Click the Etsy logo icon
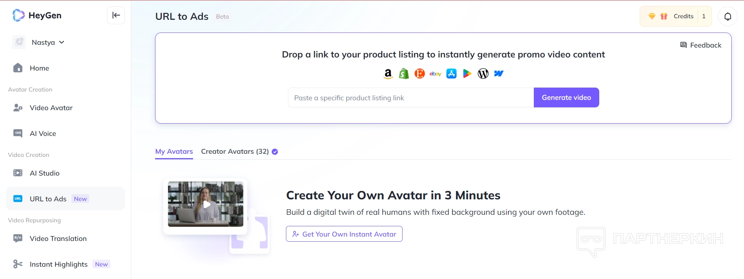 click(x=420, y=74)
